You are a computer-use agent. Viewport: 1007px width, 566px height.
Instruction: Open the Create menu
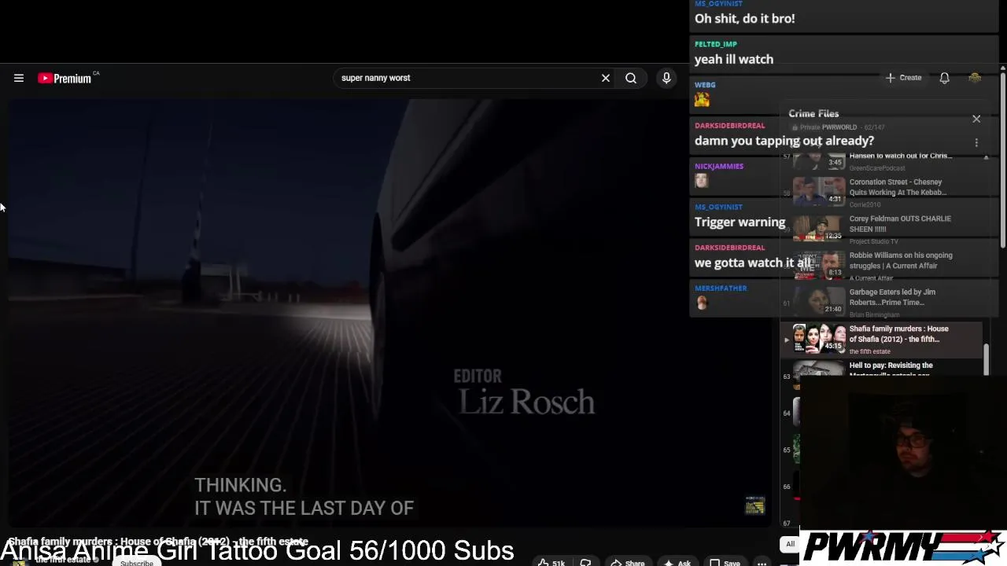(x=903, y=78)
